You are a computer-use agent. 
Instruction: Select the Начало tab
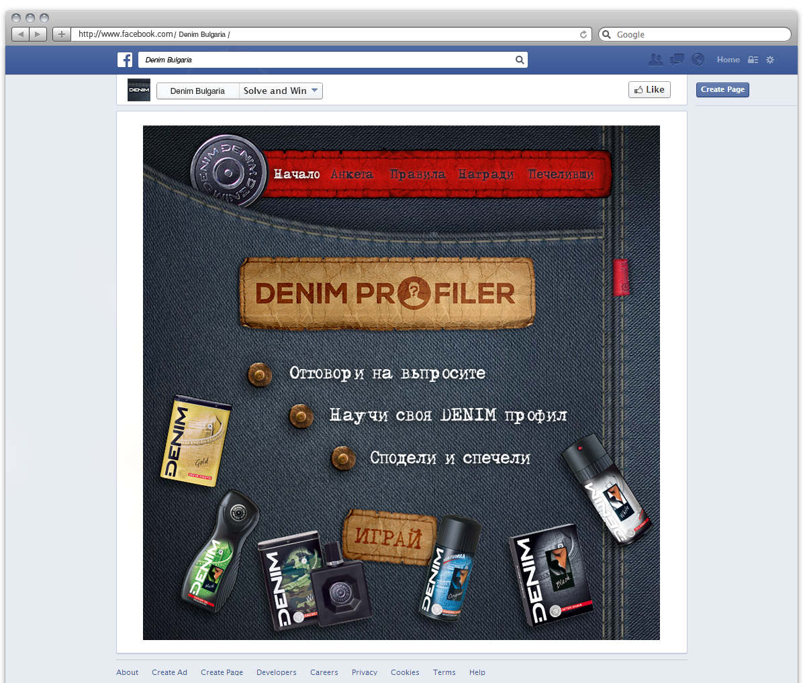pos(297,174)
